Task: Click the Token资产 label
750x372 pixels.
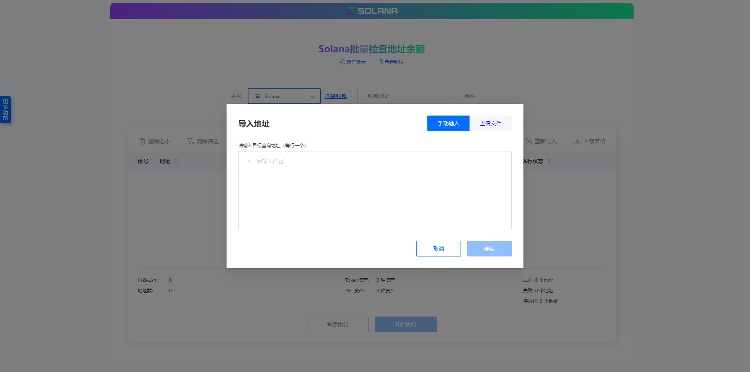Action: click(357, 280)
